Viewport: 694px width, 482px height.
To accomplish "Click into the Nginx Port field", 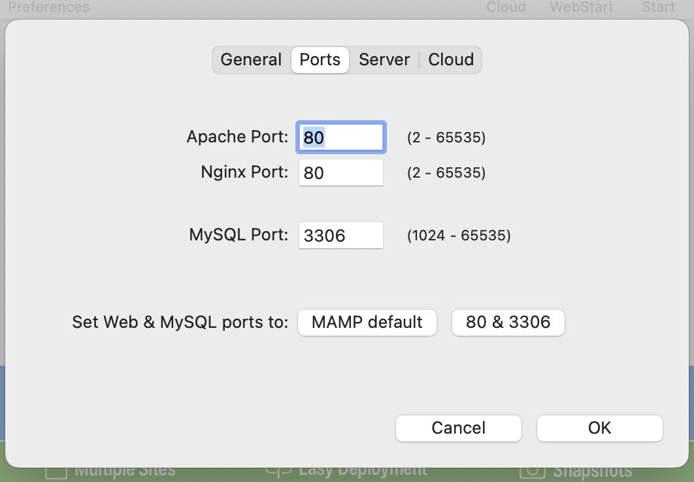I will click(341, 172).
